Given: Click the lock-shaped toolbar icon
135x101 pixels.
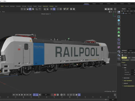Looking at the screenshot, I should pyautogui.click(x=48, y=9).
